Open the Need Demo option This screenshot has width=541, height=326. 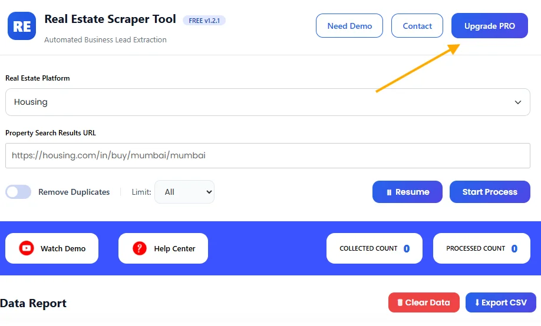point(349,26)
